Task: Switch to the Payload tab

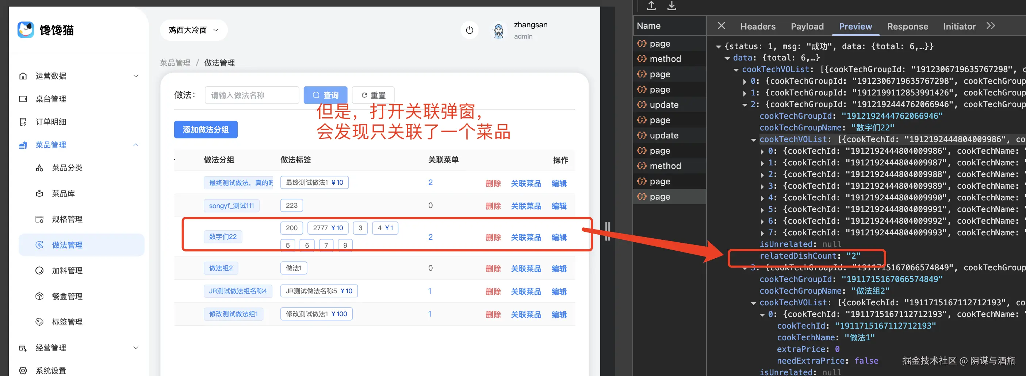Action: (807, 27)
